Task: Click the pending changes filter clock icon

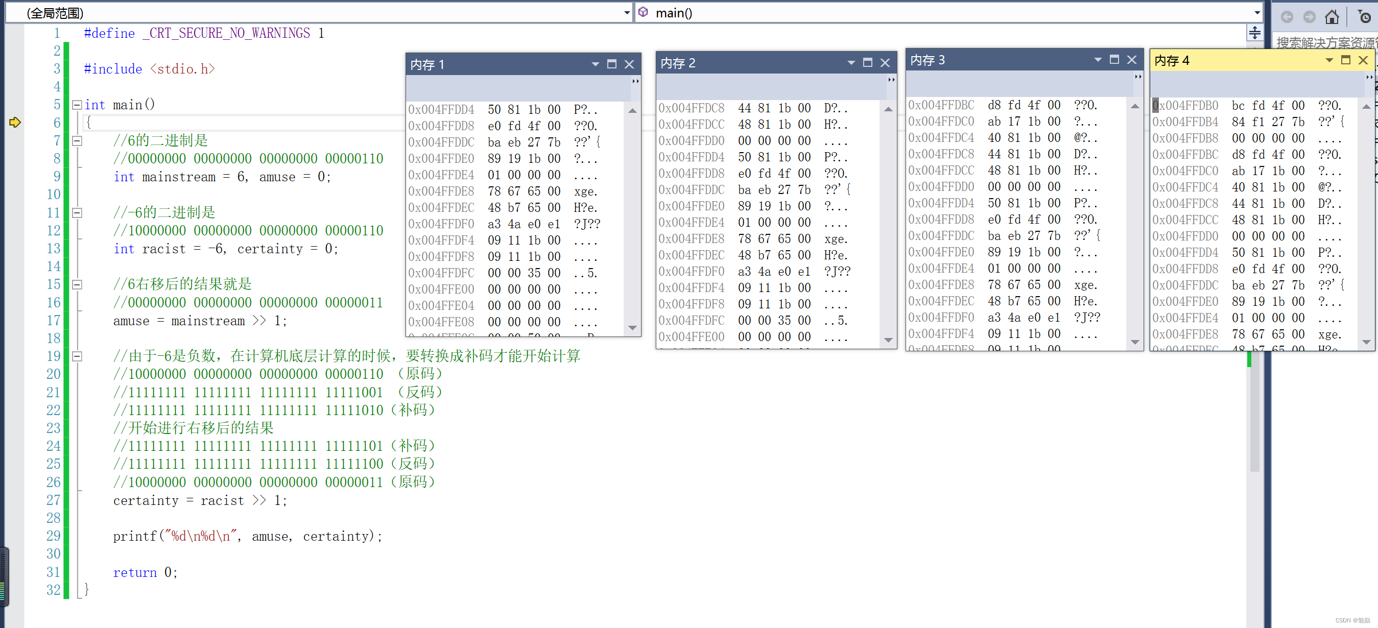Action: (x=1365, y=16)
